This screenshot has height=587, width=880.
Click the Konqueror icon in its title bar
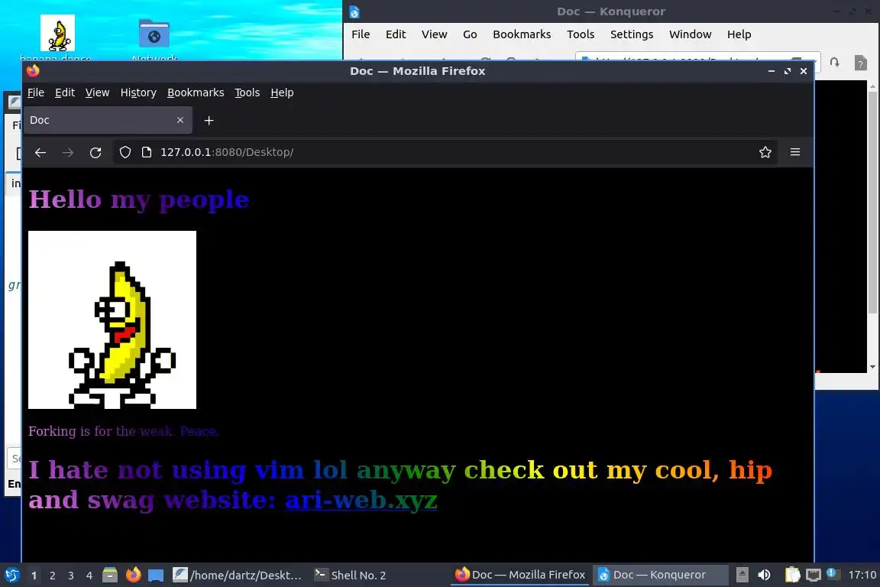pos(354,11)
